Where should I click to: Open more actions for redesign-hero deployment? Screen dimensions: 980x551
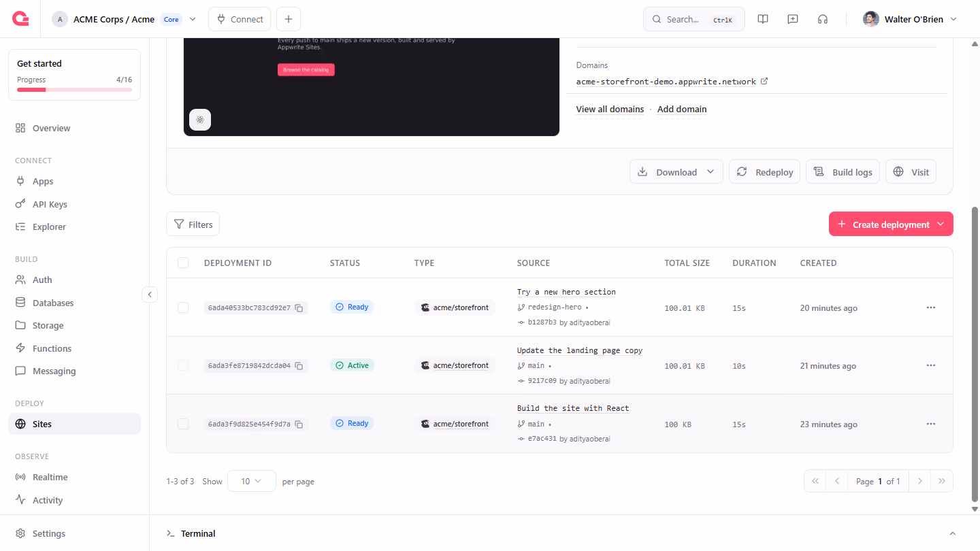[x=931, y=307]
